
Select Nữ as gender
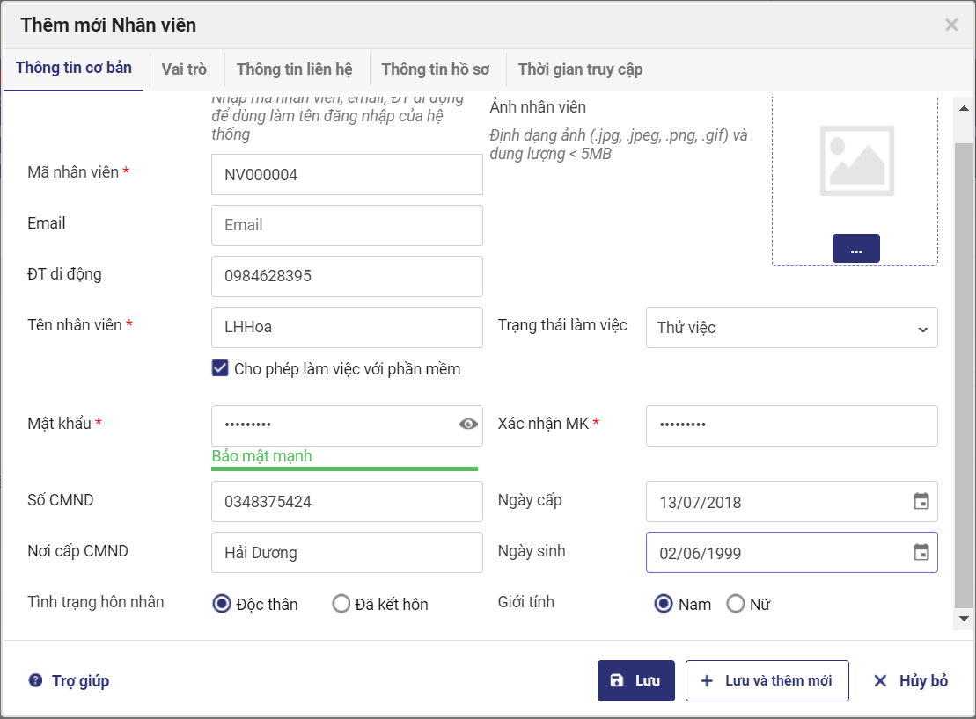coord(735,604)
